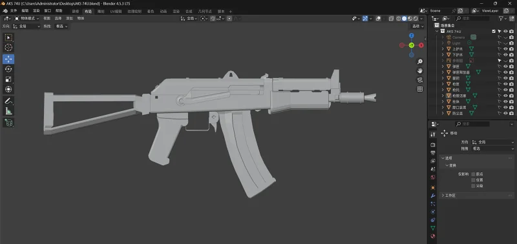
Task: Click the Blender logo menu icon
Action: (x=5, y=11)
